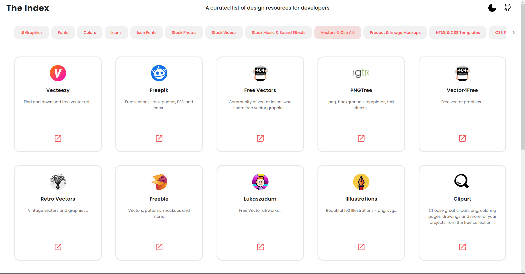Open Vecteezy external link icon
The height and width of the screenshot is (274, 525).
(x=58, y=138)
